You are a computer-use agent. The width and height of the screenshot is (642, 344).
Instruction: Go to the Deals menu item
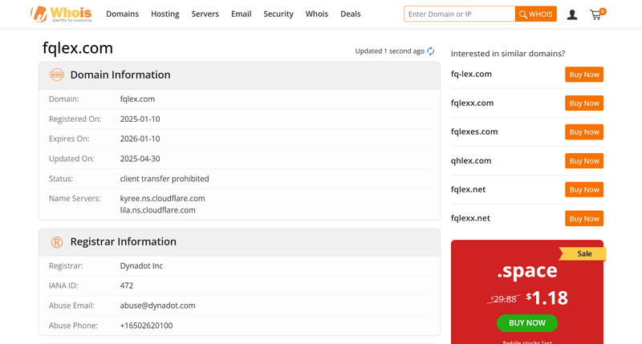point(351,14)
